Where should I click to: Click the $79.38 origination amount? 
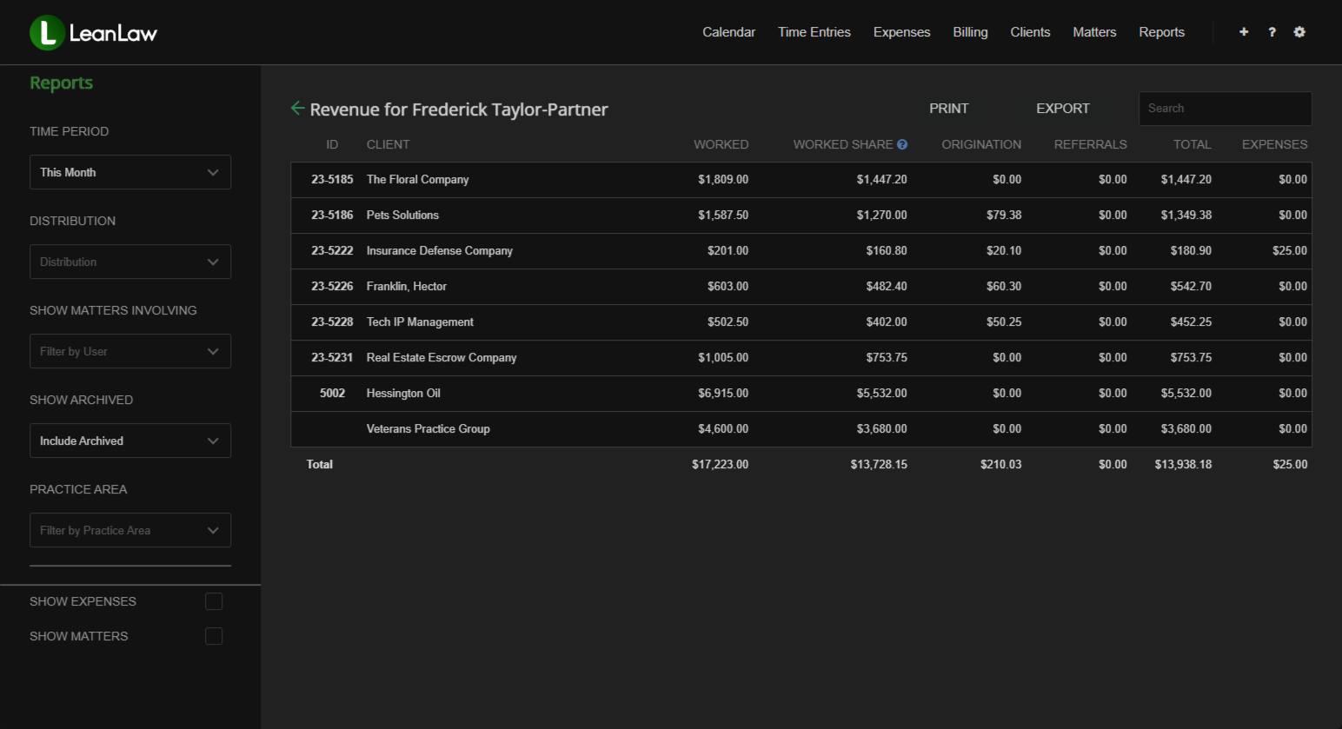pyautogui.click(x=1004, y=215)
